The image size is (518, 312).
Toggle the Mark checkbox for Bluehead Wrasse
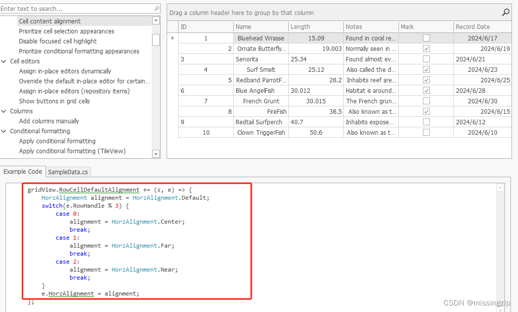click(x=426, y=38)
